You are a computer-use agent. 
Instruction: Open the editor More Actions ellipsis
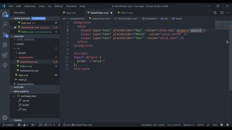coord(228,13)
